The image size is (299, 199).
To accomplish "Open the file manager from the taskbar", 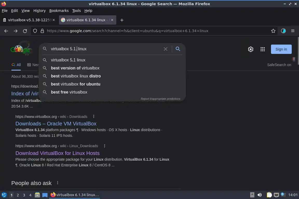I will point(37,195).
